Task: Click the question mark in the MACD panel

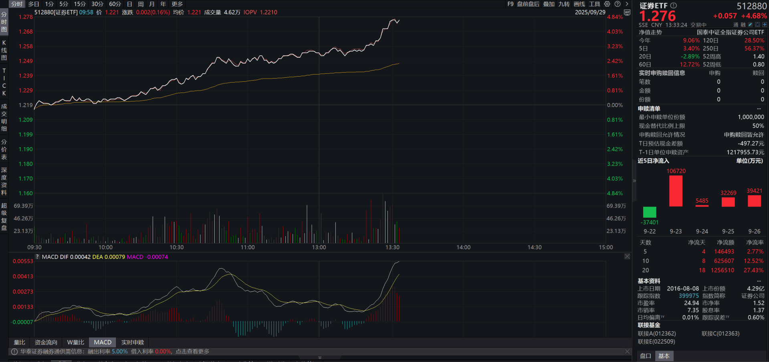Action: (37, 257)
